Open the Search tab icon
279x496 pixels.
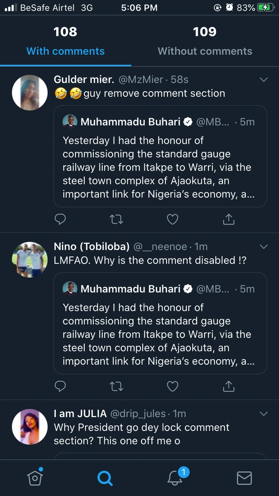105,478
